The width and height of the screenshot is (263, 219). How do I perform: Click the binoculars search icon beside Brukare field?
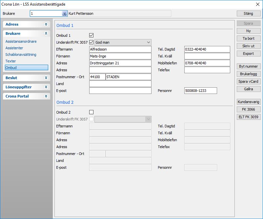click(x=64, y=13)
